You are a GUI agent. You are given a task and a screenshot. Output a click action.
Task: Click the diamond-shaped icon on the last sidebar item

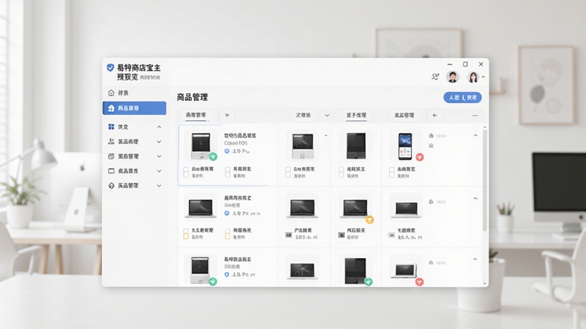111,186
